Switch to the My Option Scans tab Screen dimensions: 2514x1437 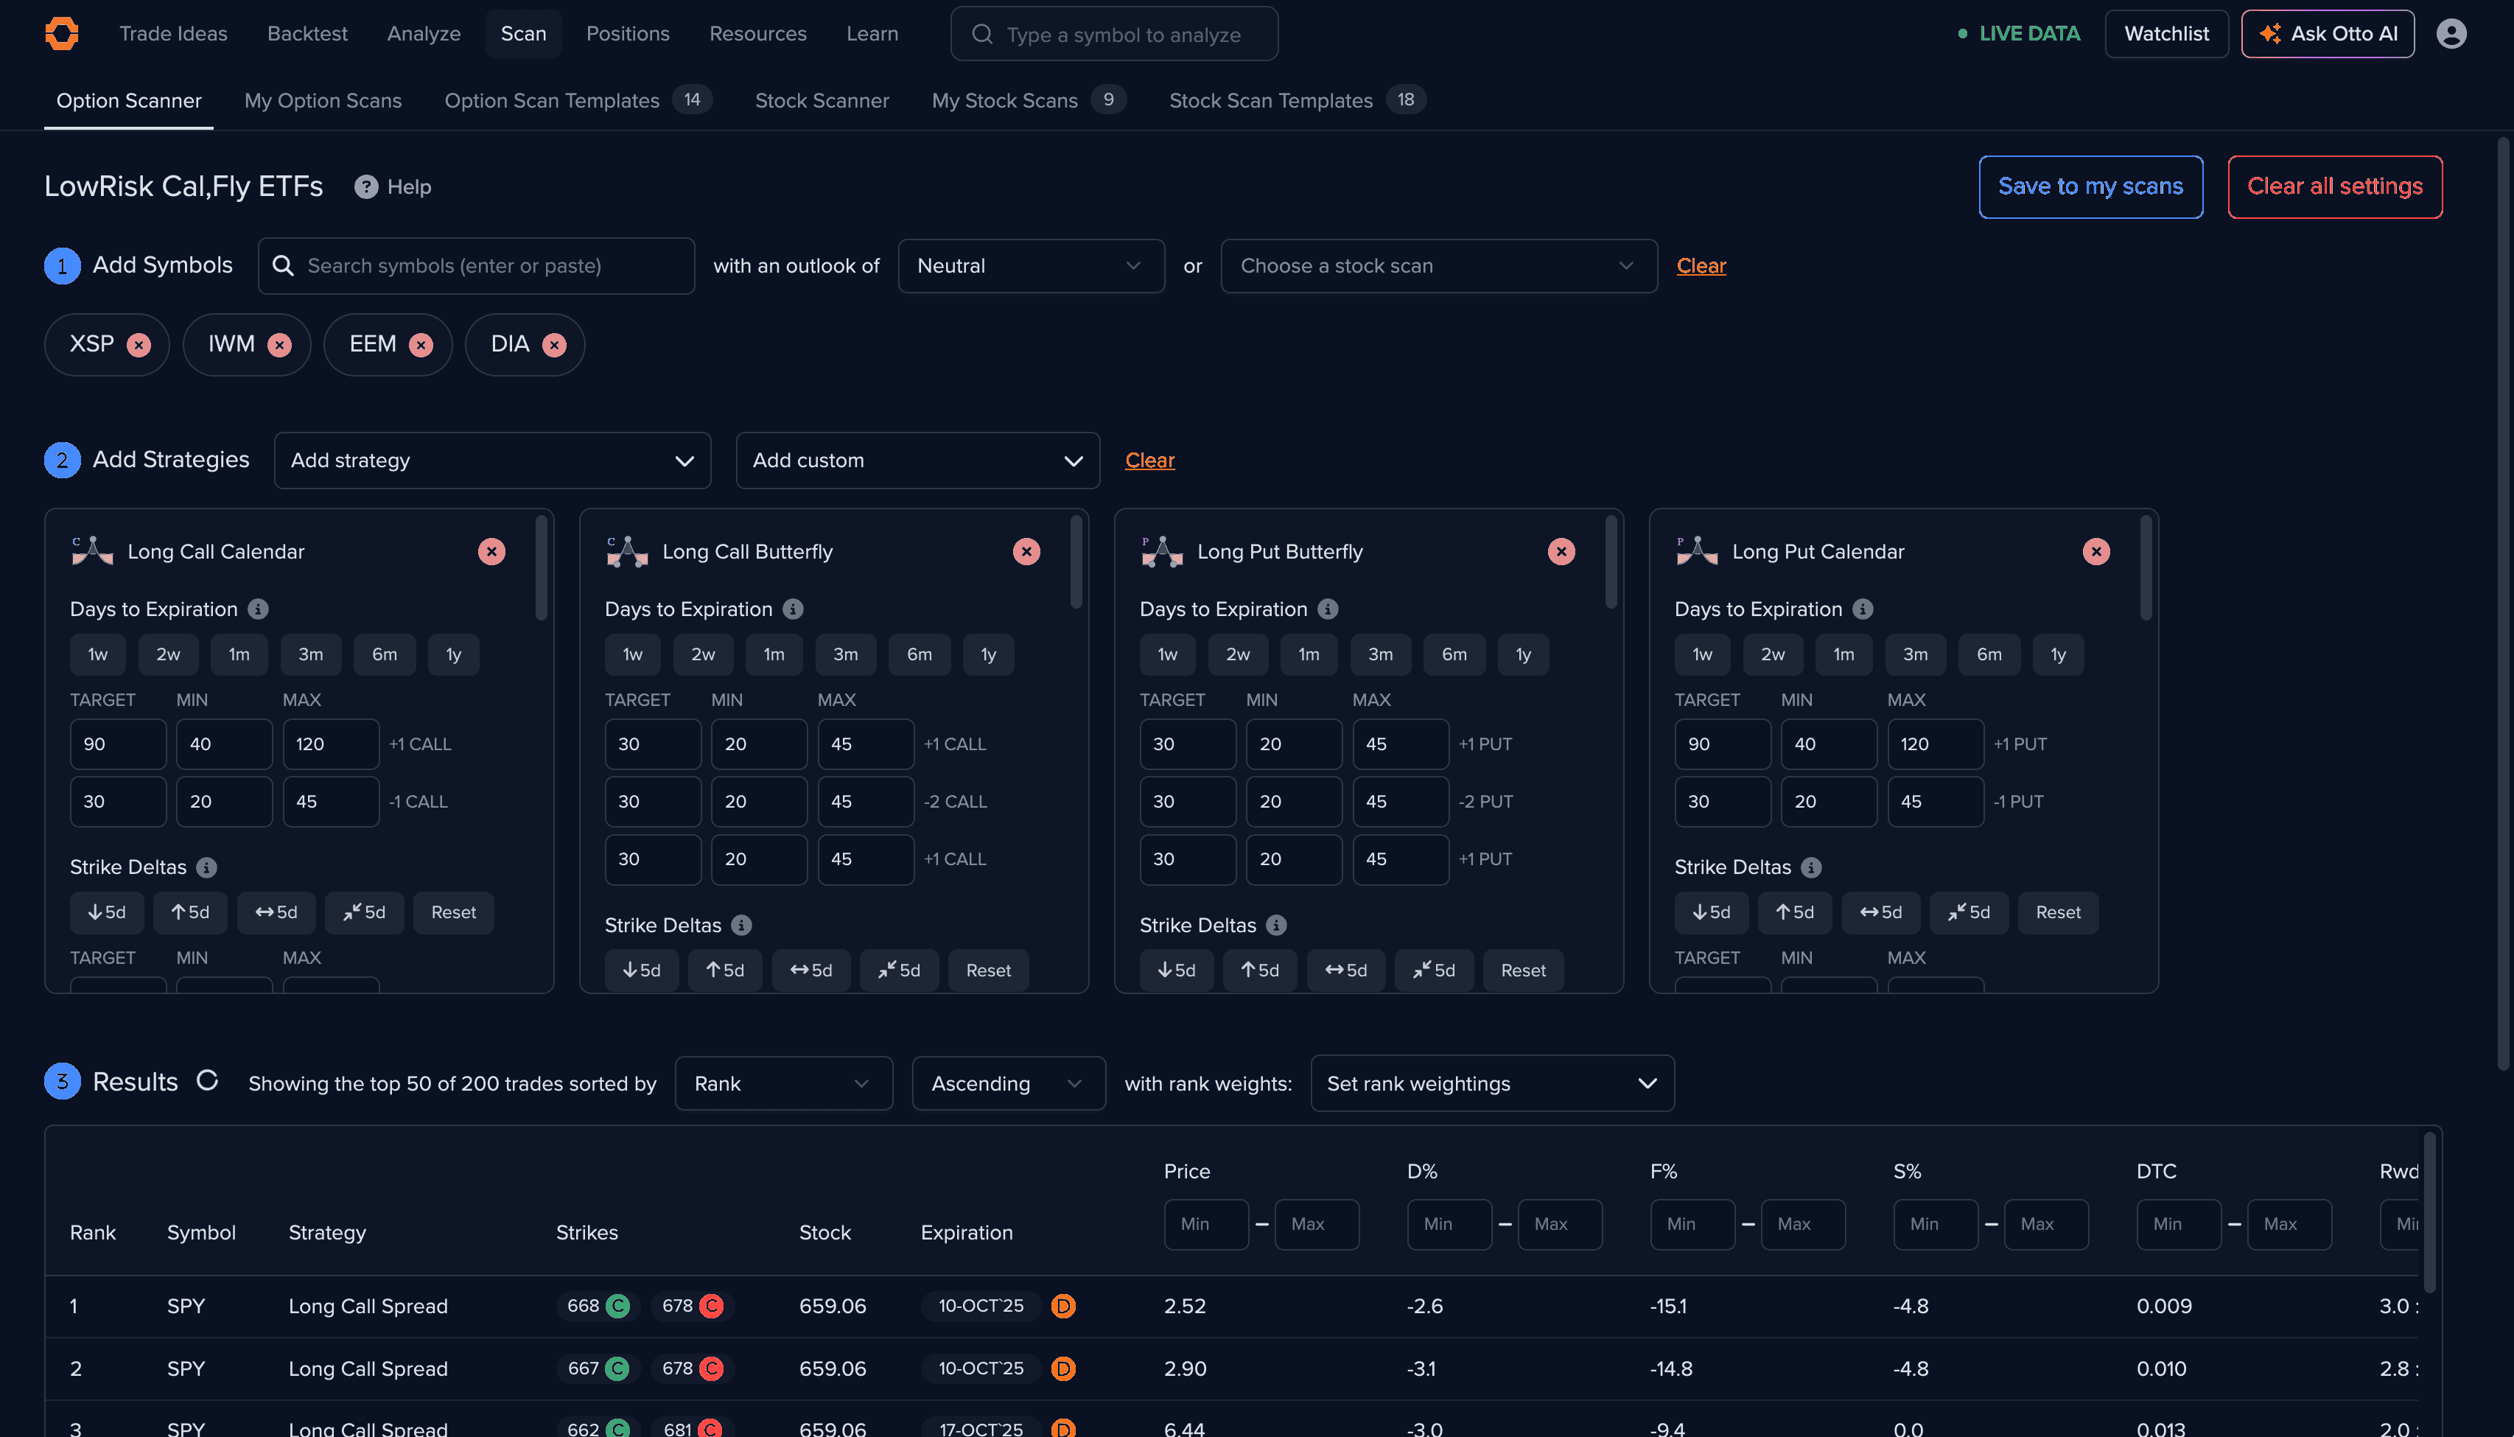[x=323, y=101]
